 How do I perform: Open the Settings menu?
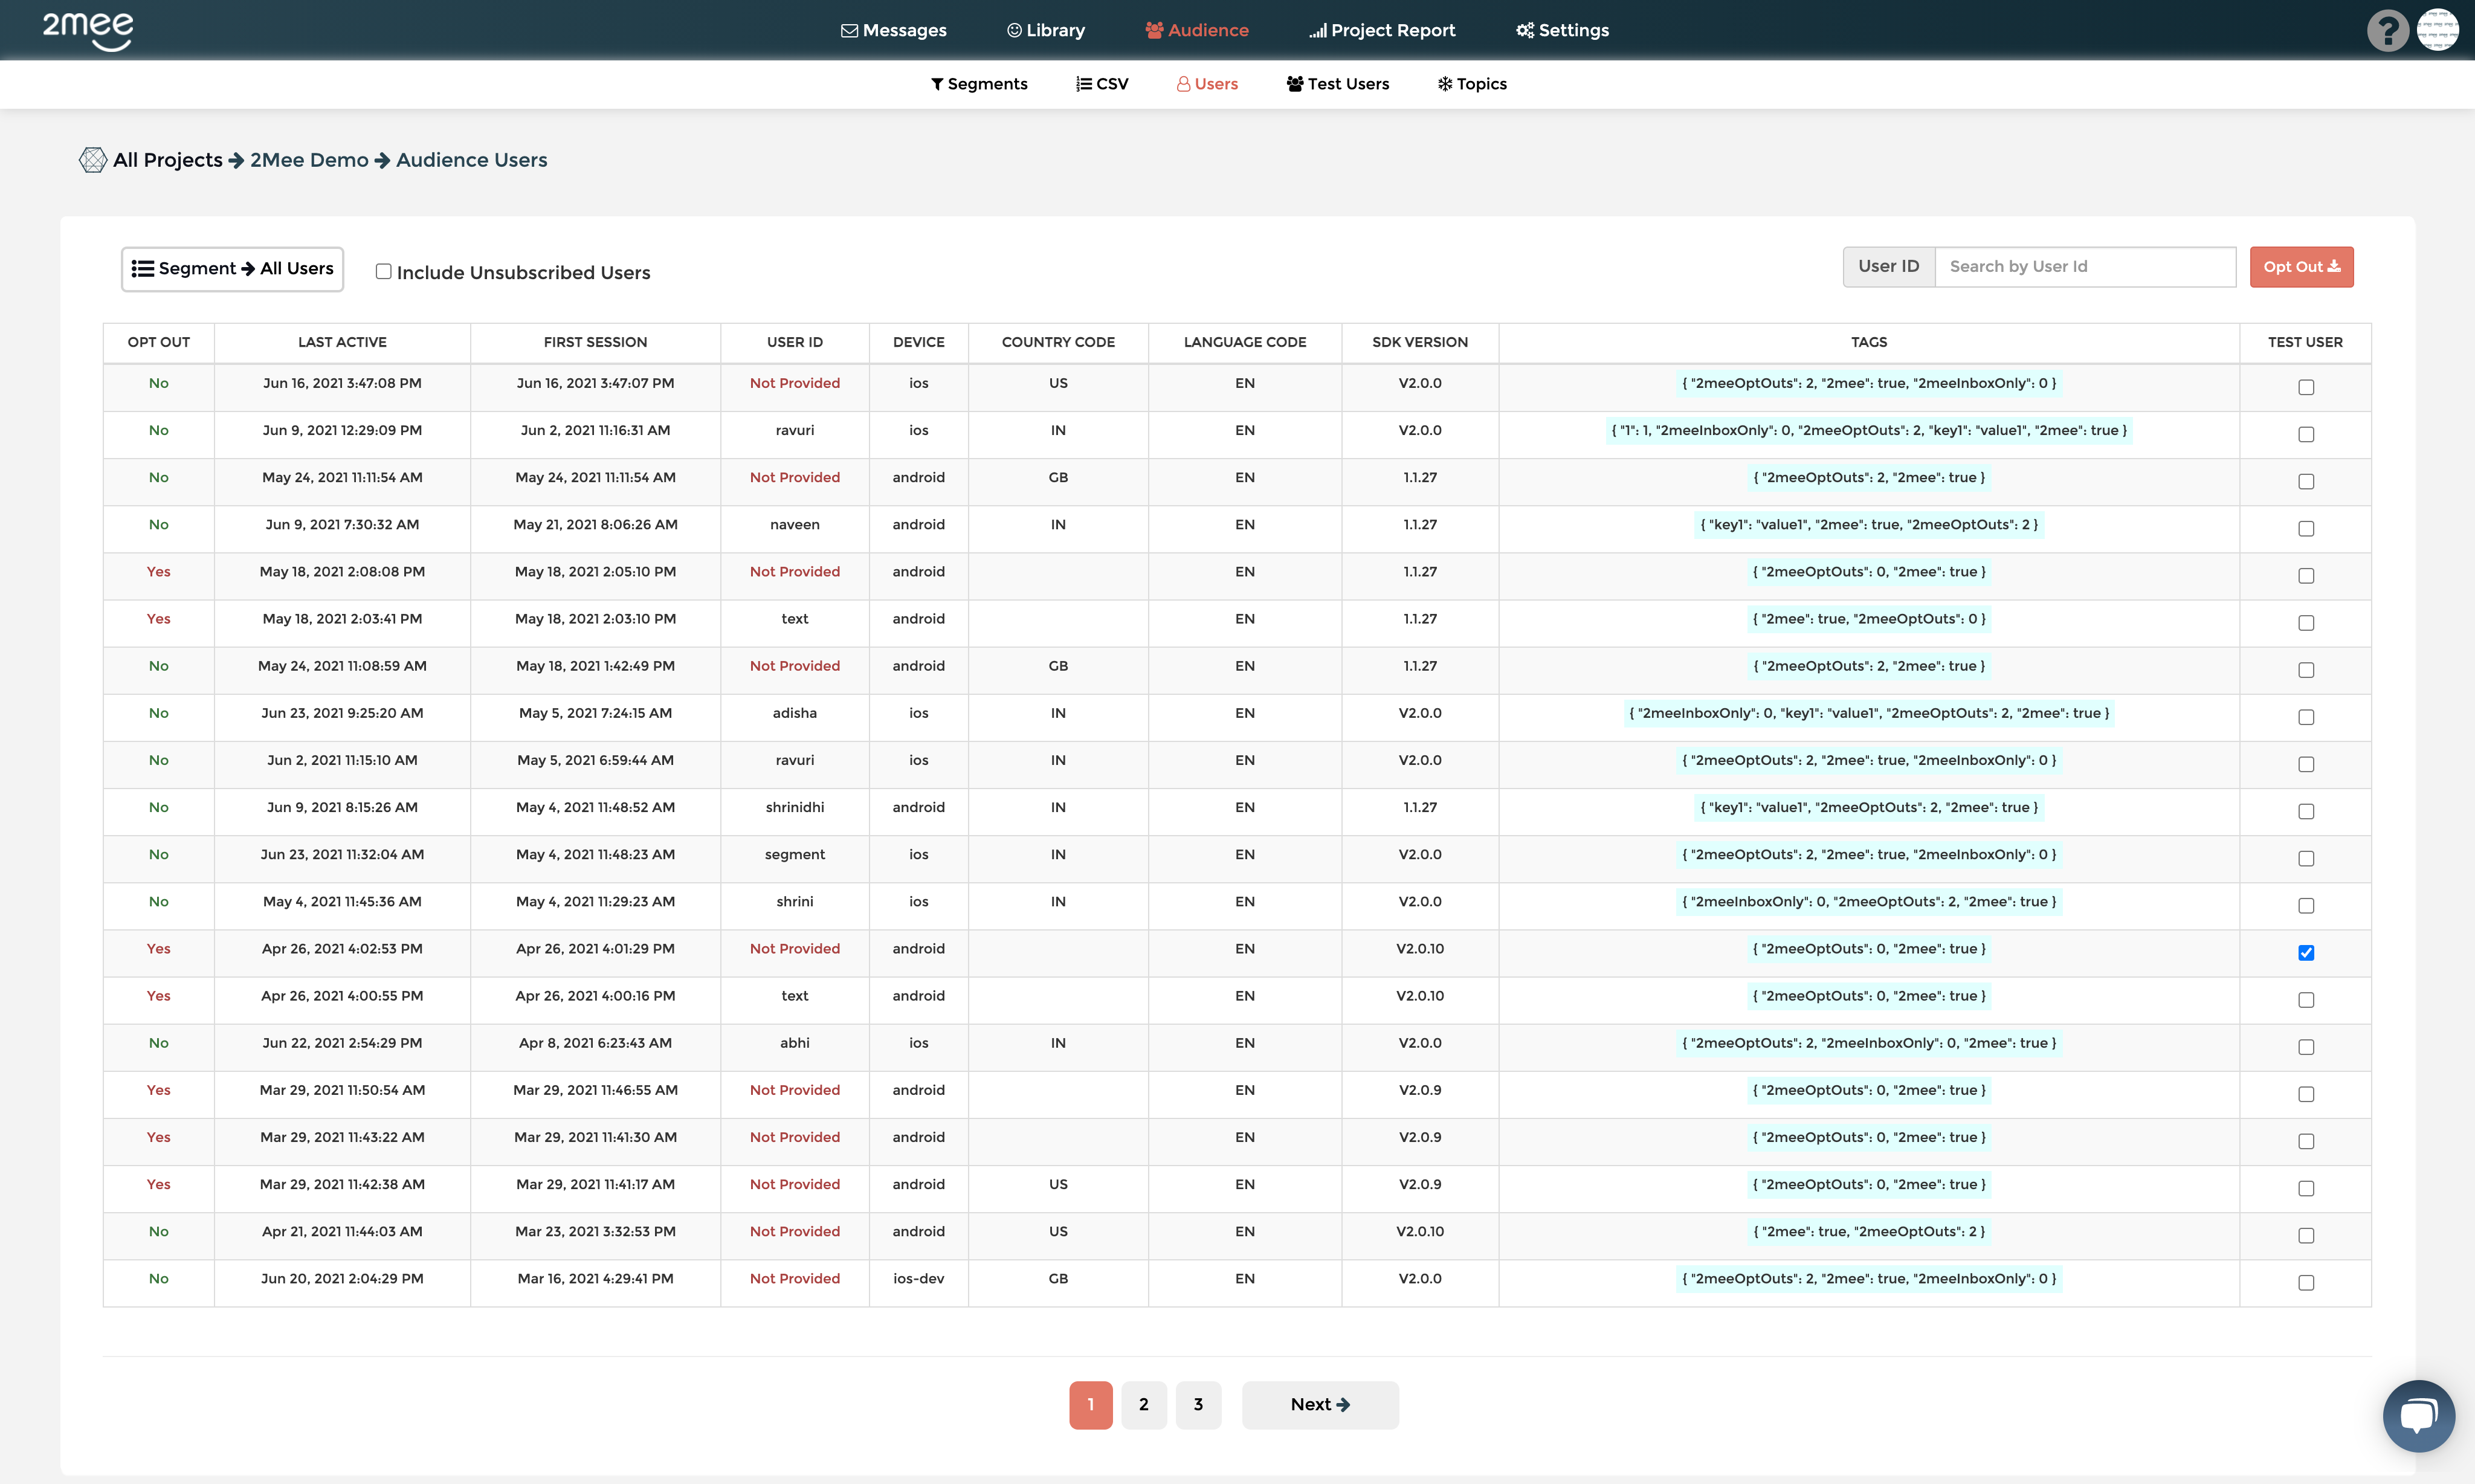pos(1562,30)
